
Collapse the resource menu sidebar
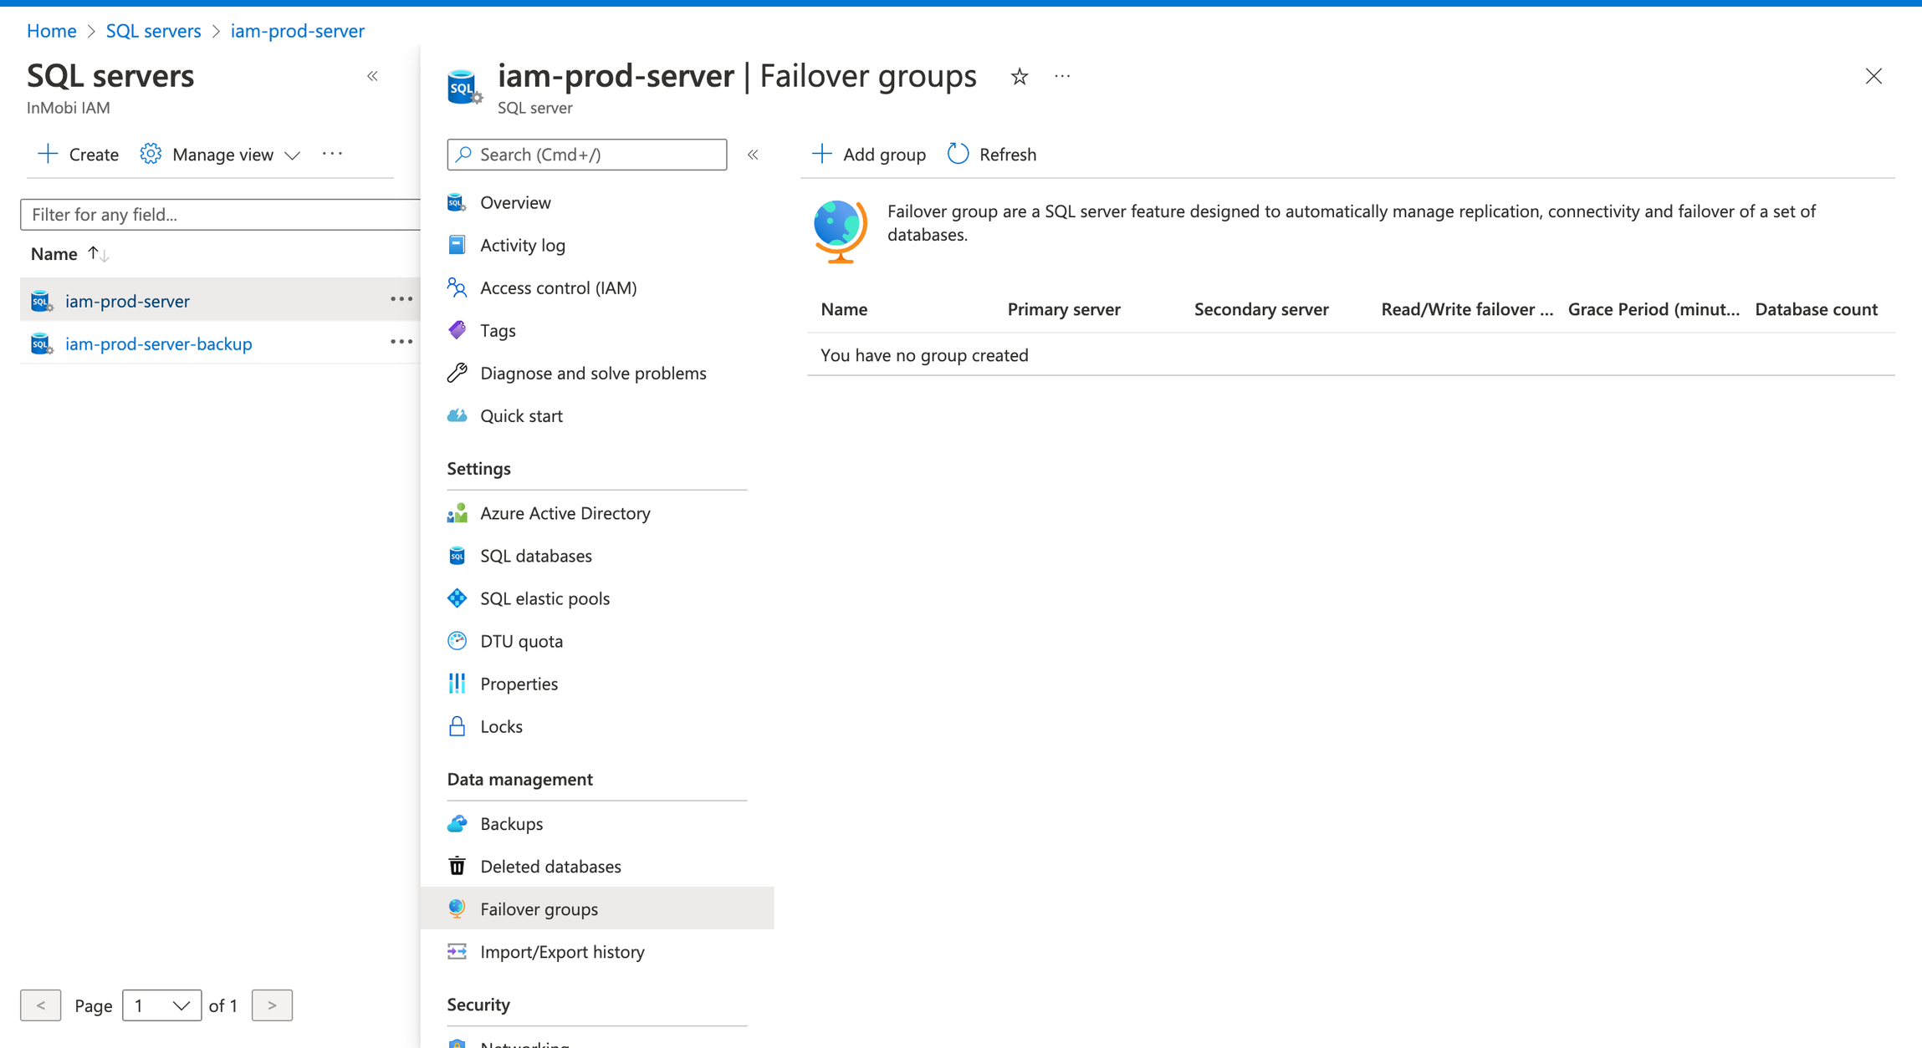click(753, 155)
